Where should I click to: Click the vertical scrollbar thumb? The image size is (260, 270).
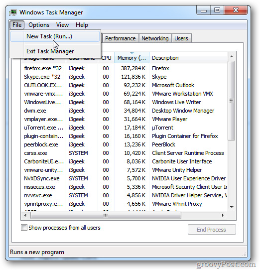(232, 101)
